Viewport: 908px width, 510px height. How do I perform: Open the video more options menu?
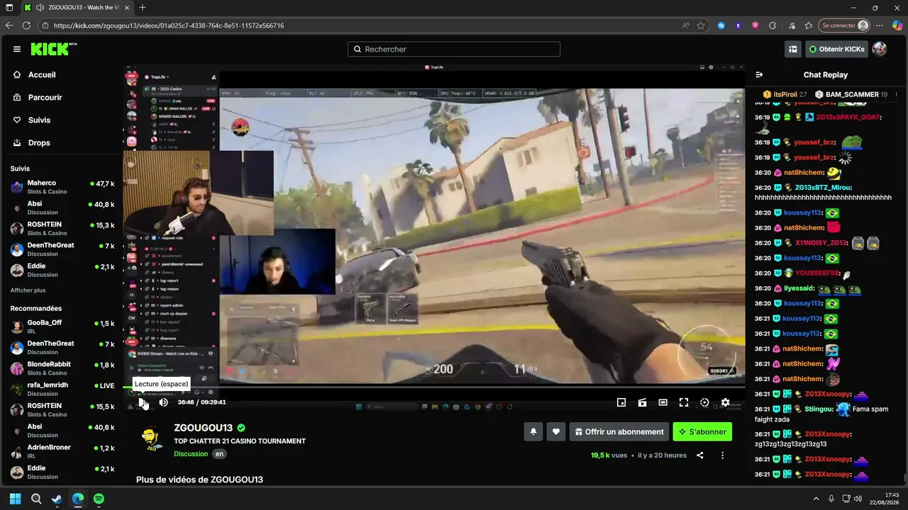722,455
